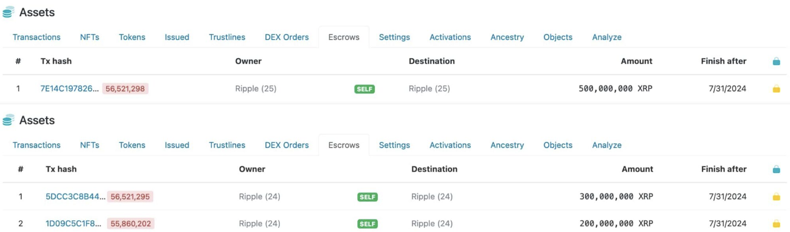Open the DEX Orders tab in the Ripple (25) panel
The image size is (790, 232).
click(286, 37)
